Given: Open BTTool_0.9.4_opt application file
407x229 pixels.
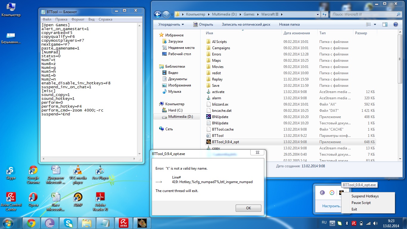Looking at the screenshot, I should pyautogui.click(x=225, y=142).
